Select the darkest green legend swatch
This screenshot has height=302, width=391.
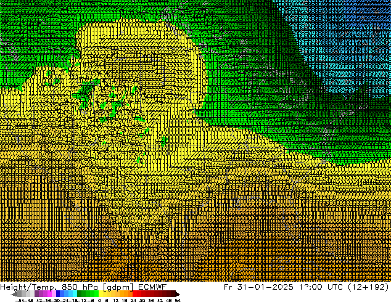click(x=80, y=293)
